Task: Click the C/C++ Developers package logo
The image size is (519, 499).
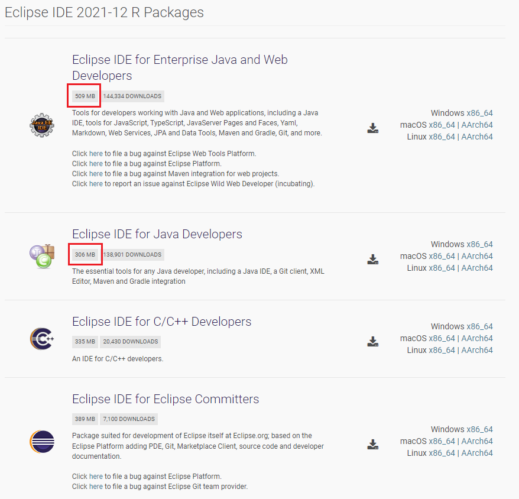Action: [42, 338]
